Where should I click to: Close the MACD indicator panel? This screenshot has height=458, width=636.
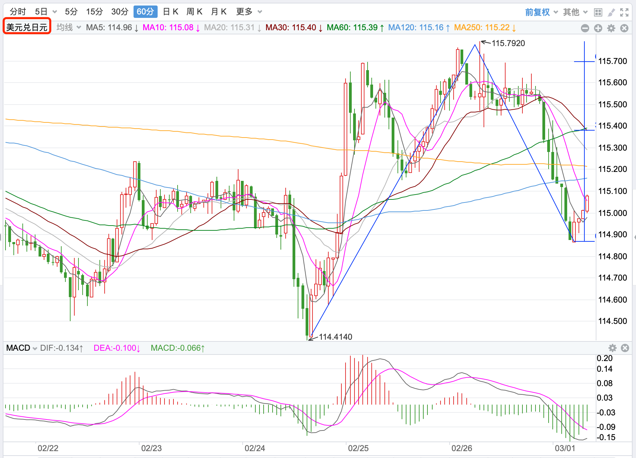click(x=625, y=348)
